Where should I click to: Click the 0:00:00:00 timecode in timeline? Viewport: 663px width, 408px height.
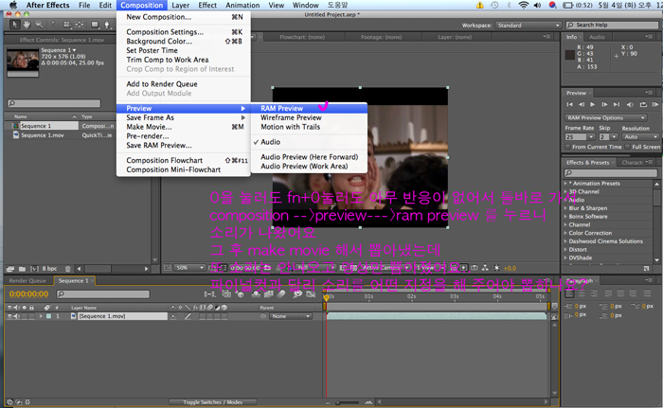pos(28,293)
